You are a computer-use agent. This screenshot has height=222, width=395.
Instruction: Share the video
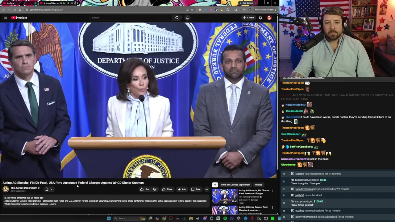pos(167,189)
